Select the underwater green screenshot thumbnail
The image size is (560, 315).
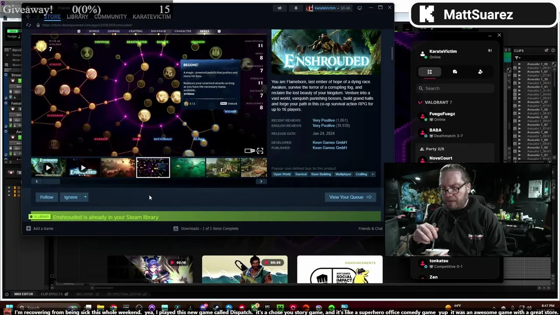pyautogui.click(x=188, y=168)
